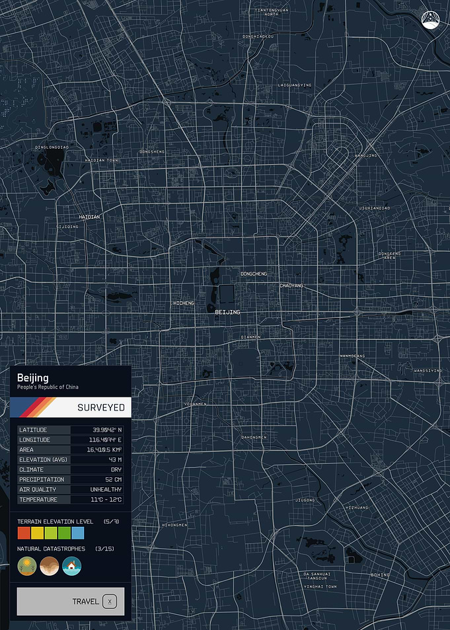Click the '16,410.5 KM²' area value
450x630 pixels.
[104, 450]
